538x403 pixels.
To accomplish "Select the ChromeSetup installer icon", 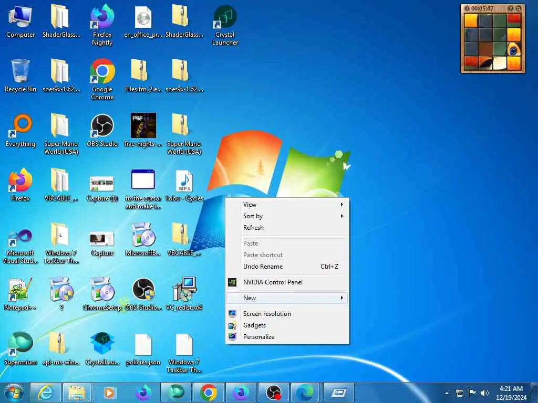I will point(102,294).
